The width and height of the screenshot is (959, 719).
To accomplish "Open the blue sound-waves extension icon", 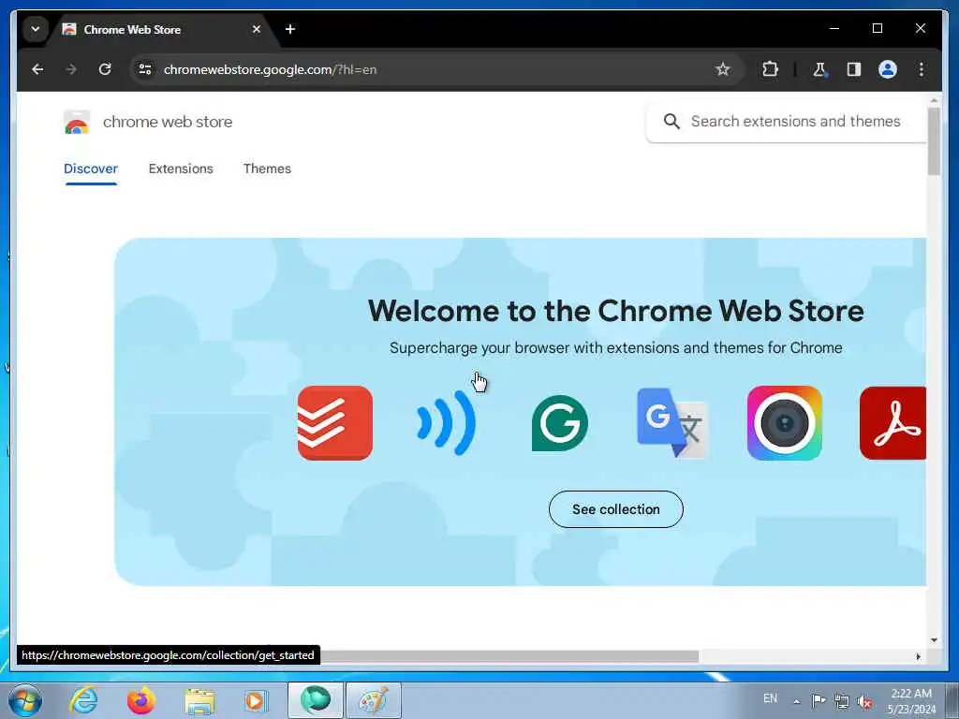I will (x=447, y=423).
